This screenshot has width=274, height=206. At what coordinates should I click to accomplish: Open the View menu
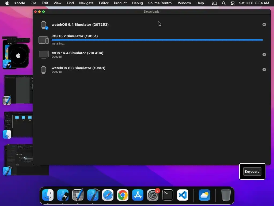pyautogui.click(x=57, y=3)
